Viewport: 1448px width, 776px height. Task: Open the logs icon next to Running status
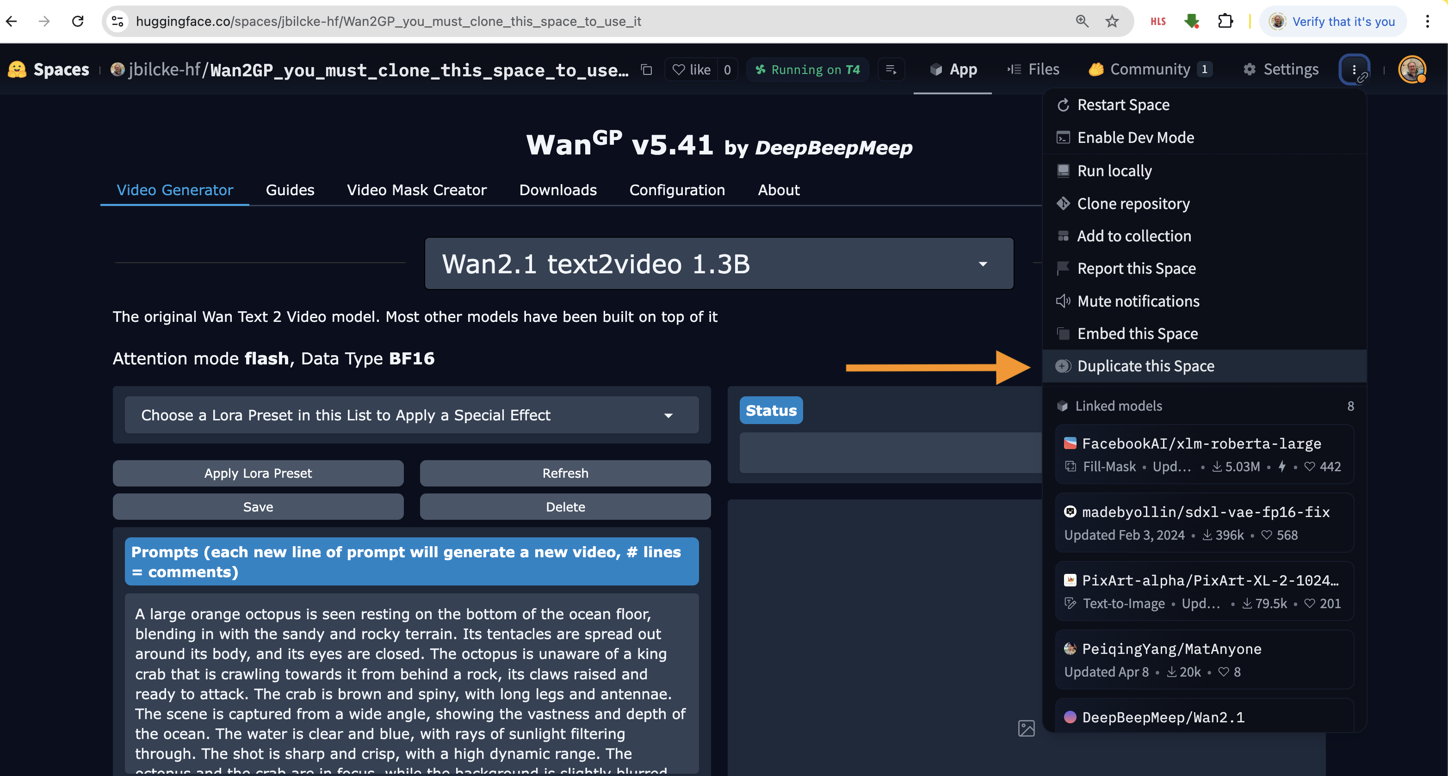click(x=891, y=70)
